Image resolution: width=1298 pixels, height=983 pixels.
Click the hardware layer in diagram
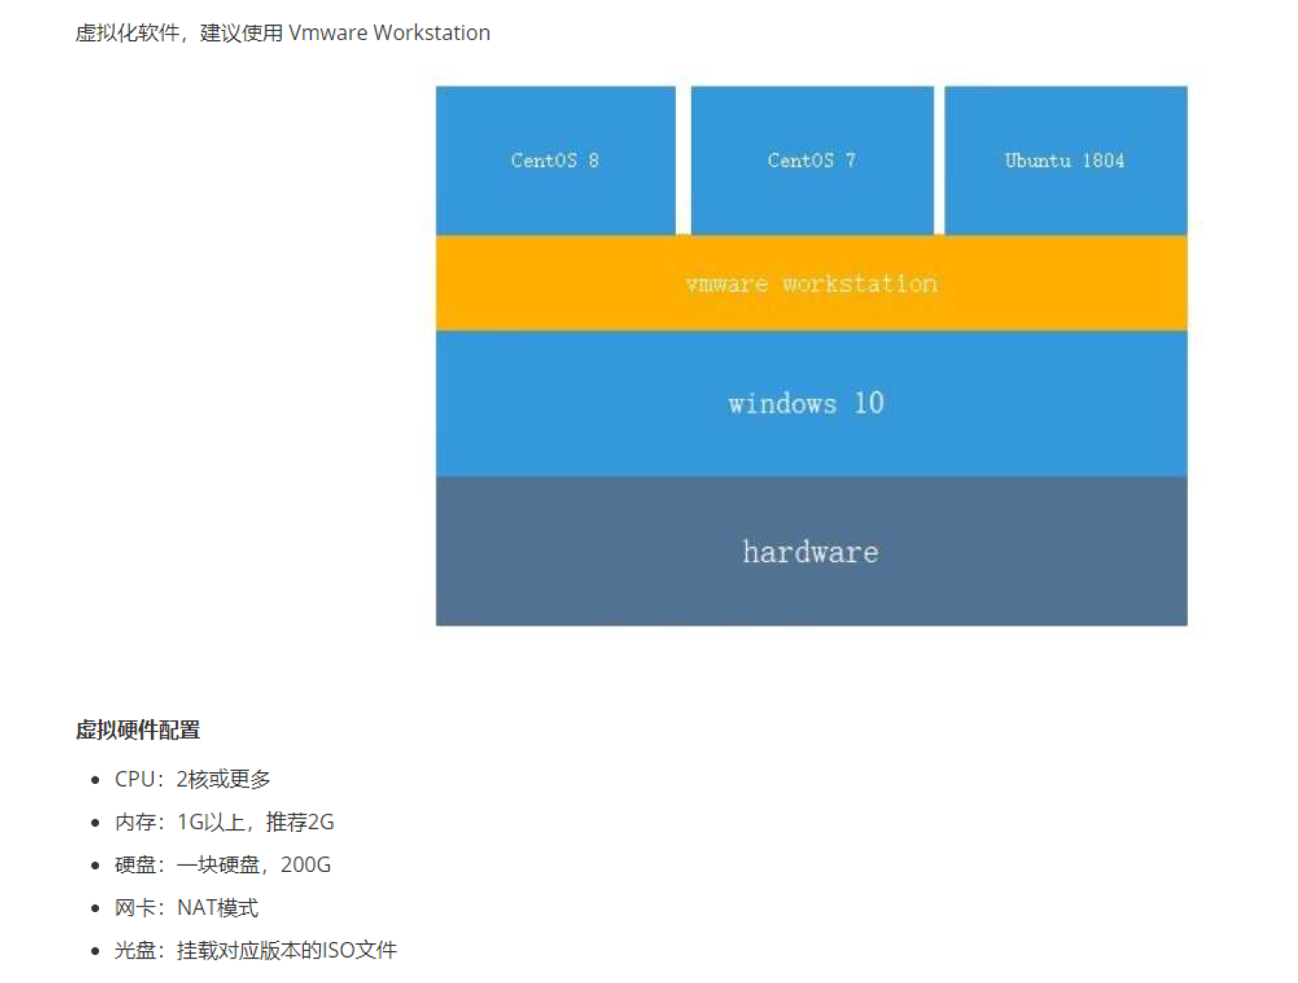point(811,552)
